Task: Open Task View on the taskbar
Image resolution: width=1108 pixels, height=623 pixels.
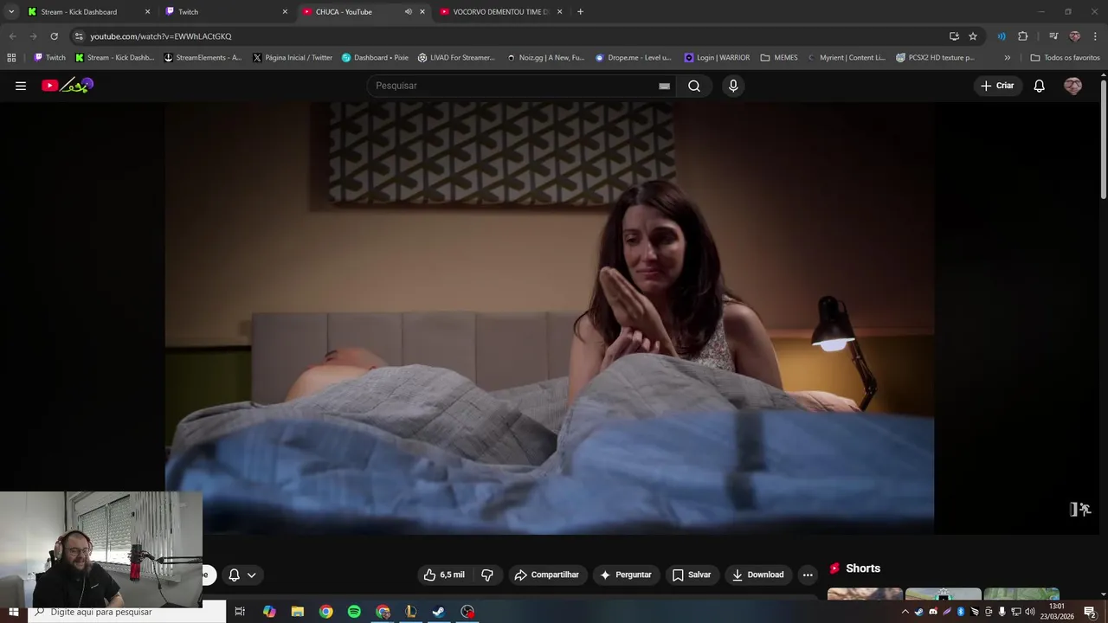Action: pos(240,612)
